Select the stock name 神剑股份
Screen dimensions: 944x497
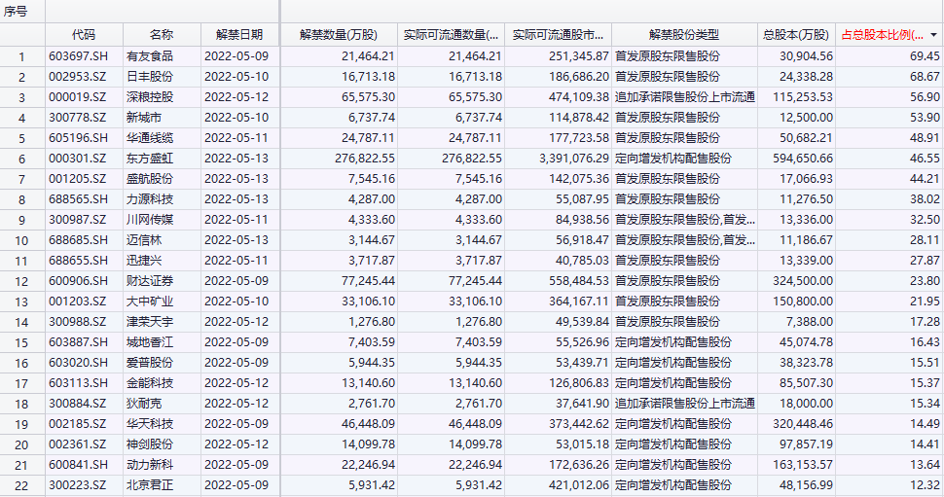coord(150,444)
